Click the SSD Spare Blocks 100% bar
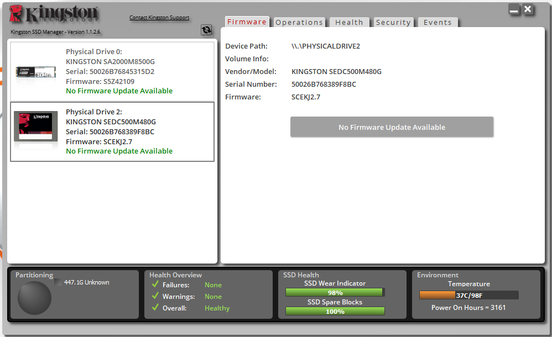The width and height of the screenshot is (552, 337). (x=335, y=312)
